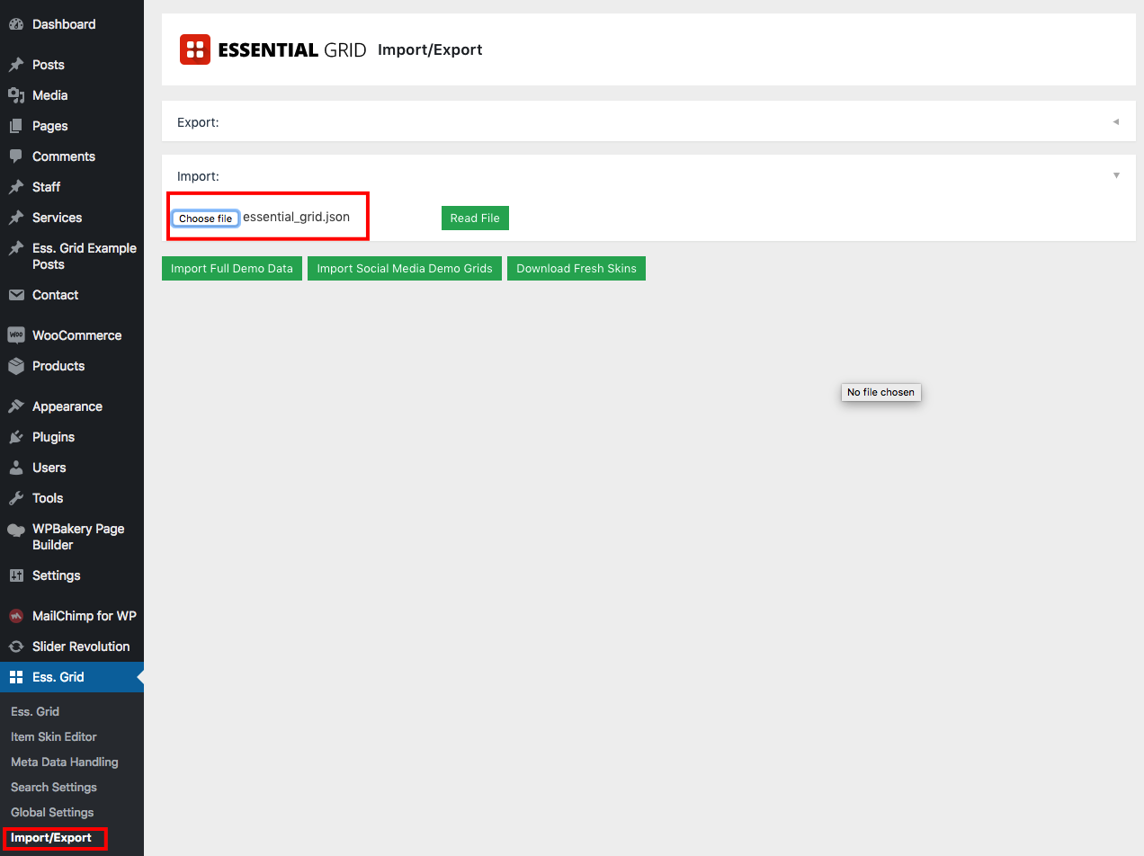The width and height of the screenshot is (1144, 856).
Task: Open Meta Data Handling submenu
Action: (65, 762)
